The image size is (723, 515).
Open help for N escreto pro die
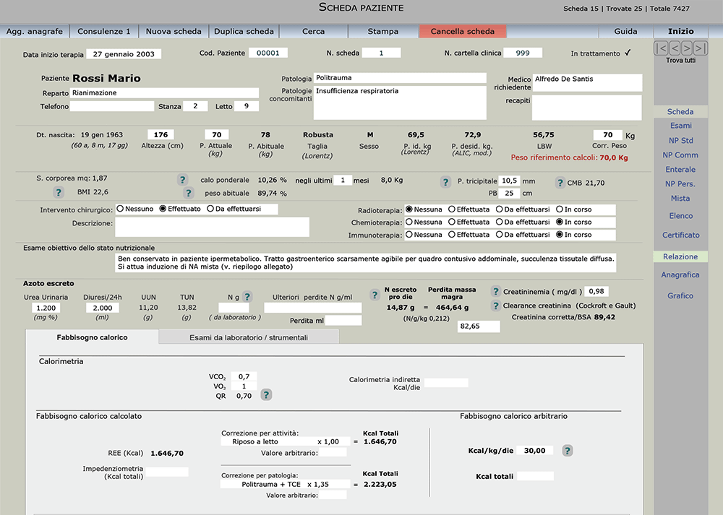(375, 295)
